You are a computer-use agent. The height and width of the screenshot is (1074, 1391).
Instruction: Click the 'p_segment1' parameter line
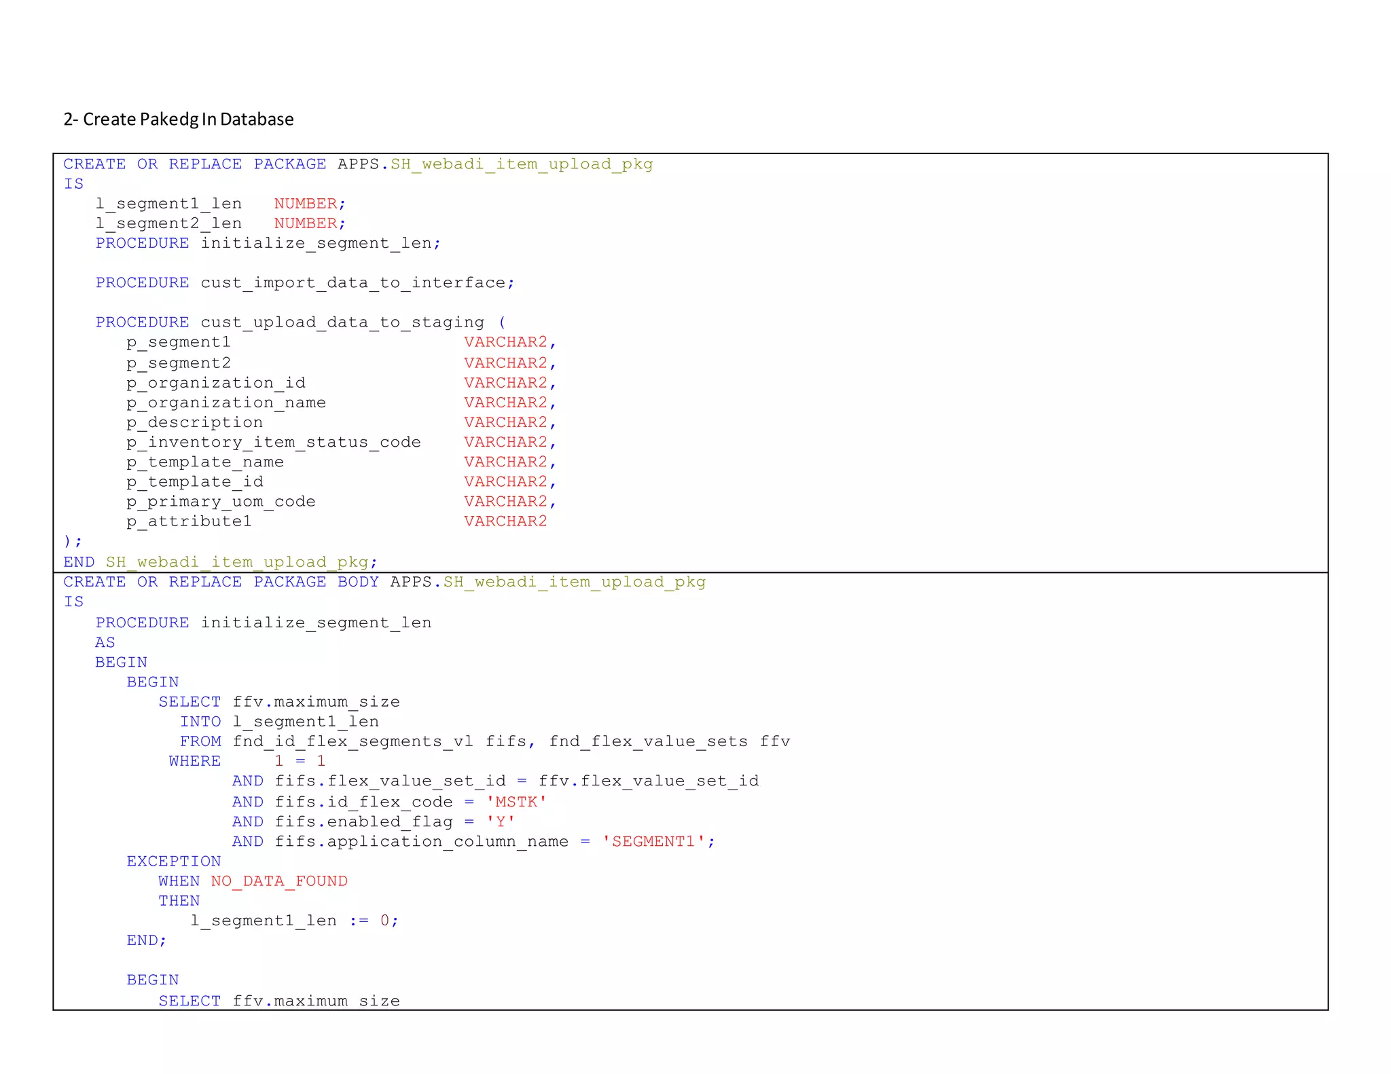pyautogui.click(x=341, y=342)
